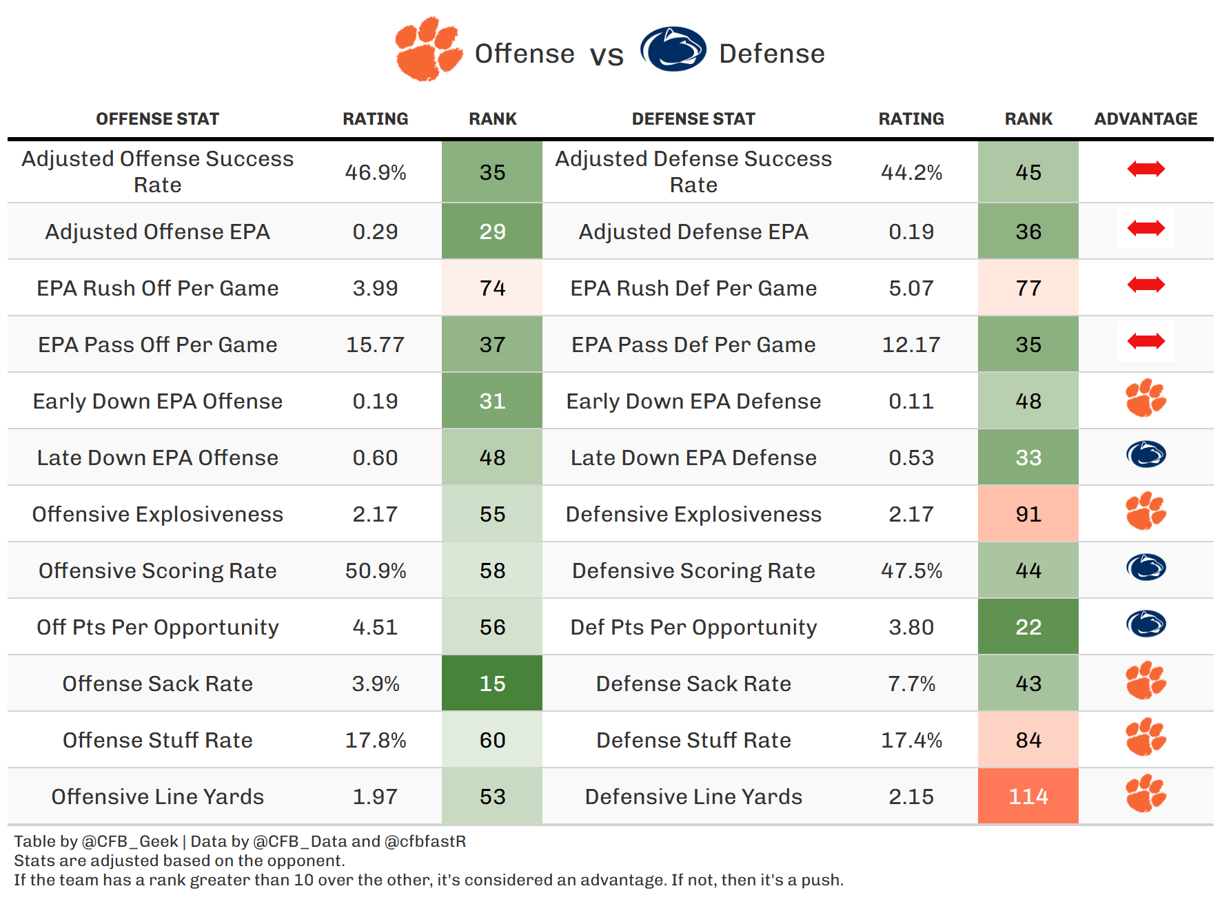This screenshot has width=1220, height=904.
Task: Select the dark green offense rank 15 cell
Action: [492, 684]
